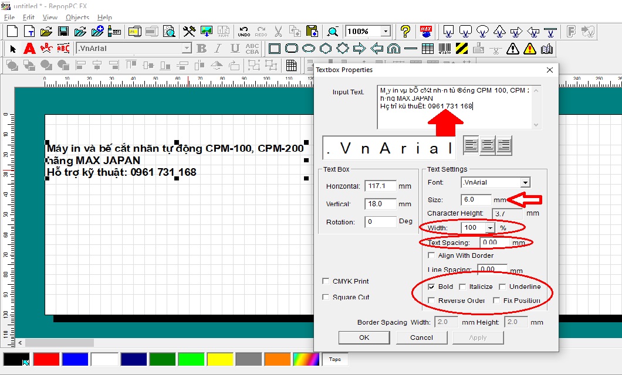Click the save floppy disk icon
Viewport: 622px width, 375px height.
[63, 31]
